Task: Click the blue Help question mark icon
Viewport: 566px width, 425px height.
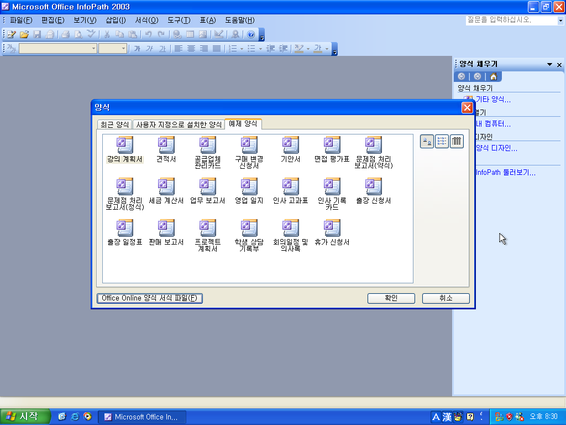Action: tap(251, 34)
